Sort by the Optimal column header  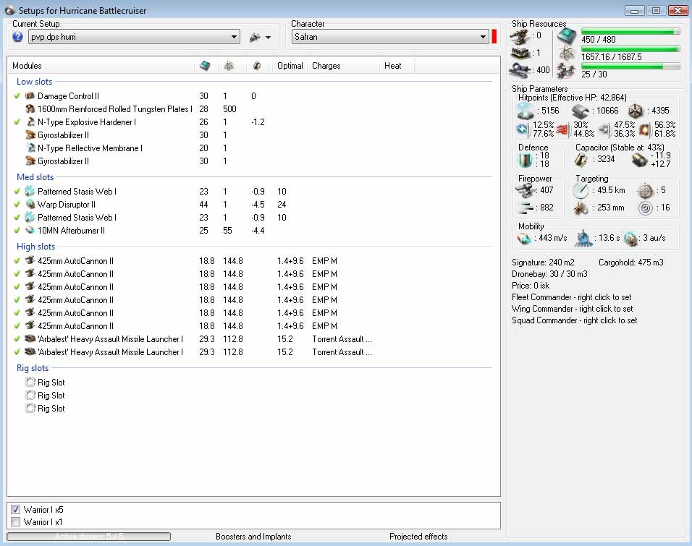(290, 66)
